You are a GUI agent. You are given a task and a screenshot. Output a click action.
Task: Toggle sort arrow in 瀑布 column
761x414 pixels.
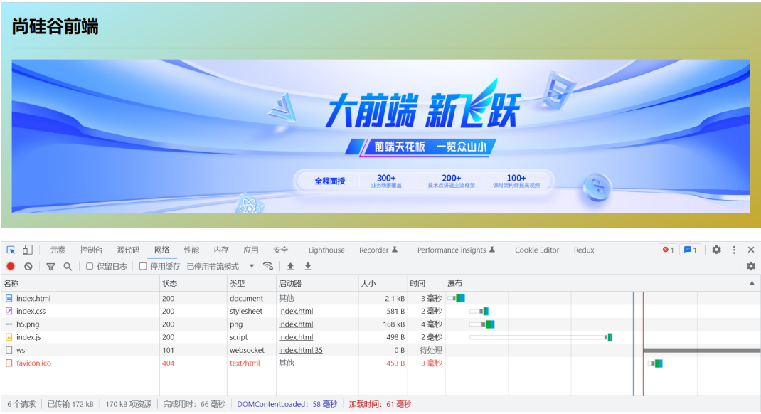coord(752,283)
